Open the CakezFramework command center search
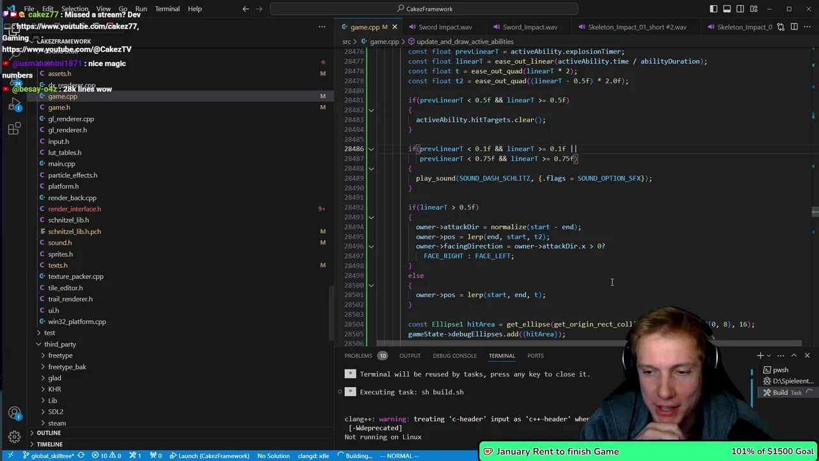The height and width of the screenshot is (461, 819). (x=424, y=9)
